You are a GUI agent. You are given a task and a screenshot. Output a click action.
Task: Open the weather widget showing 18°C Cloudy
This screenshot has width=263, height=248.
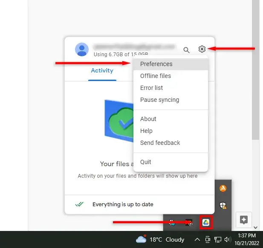coord(160,239)
